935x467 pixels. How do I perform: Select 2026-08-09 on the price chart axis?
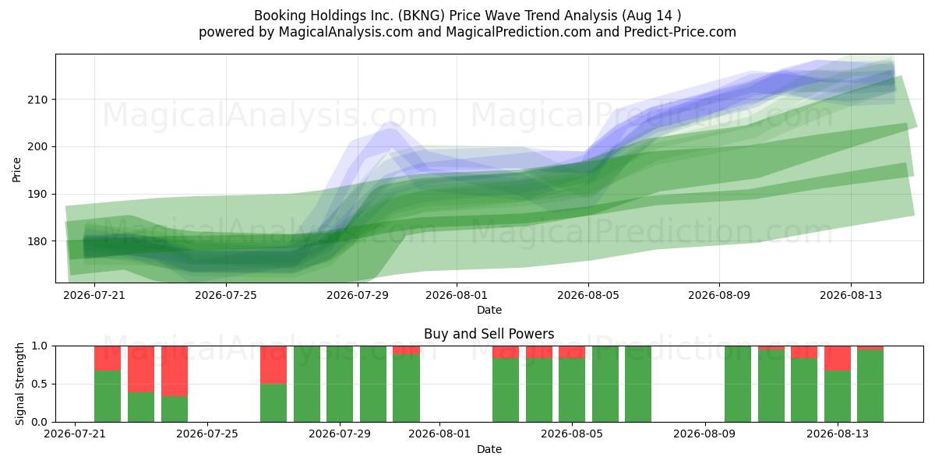(719, 295)
